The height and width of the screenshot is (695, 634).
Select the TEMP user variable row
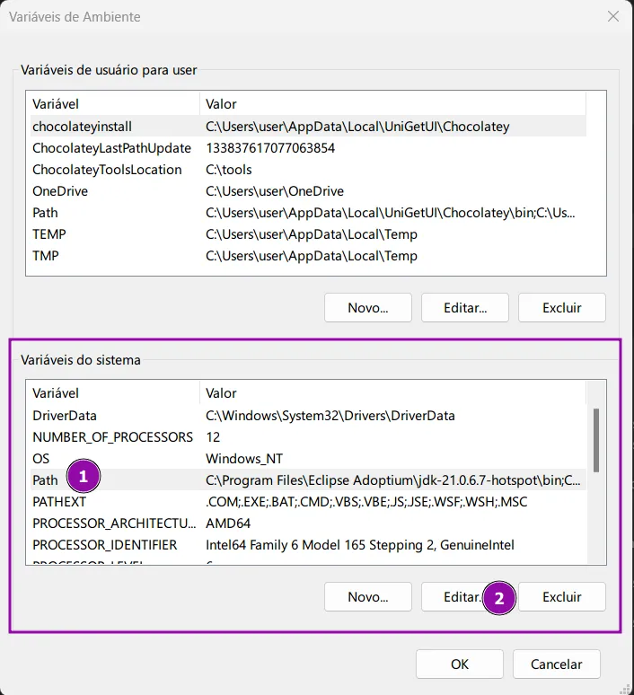(49, 234)
